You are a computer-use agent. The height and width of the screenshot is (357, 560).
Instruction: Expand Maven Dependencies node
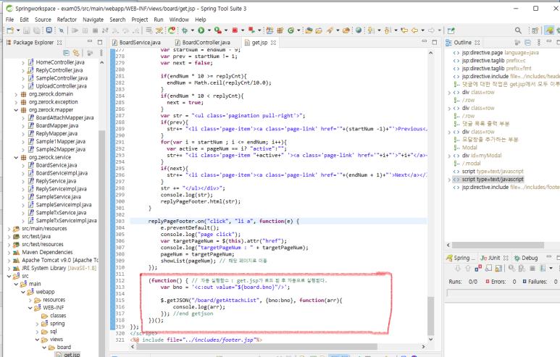tap(9, 253)
